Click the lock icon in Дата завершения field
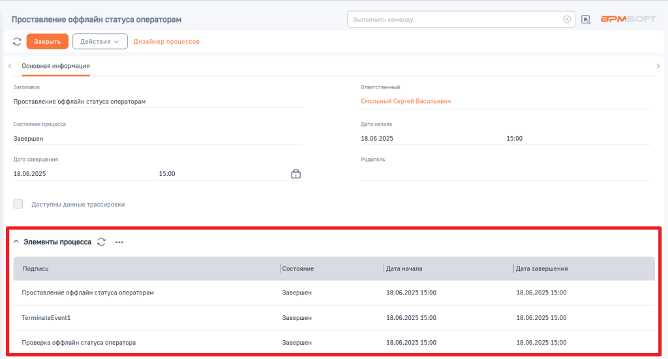The width and height of the screenshot is (668, 359). (x=296, y=174)
